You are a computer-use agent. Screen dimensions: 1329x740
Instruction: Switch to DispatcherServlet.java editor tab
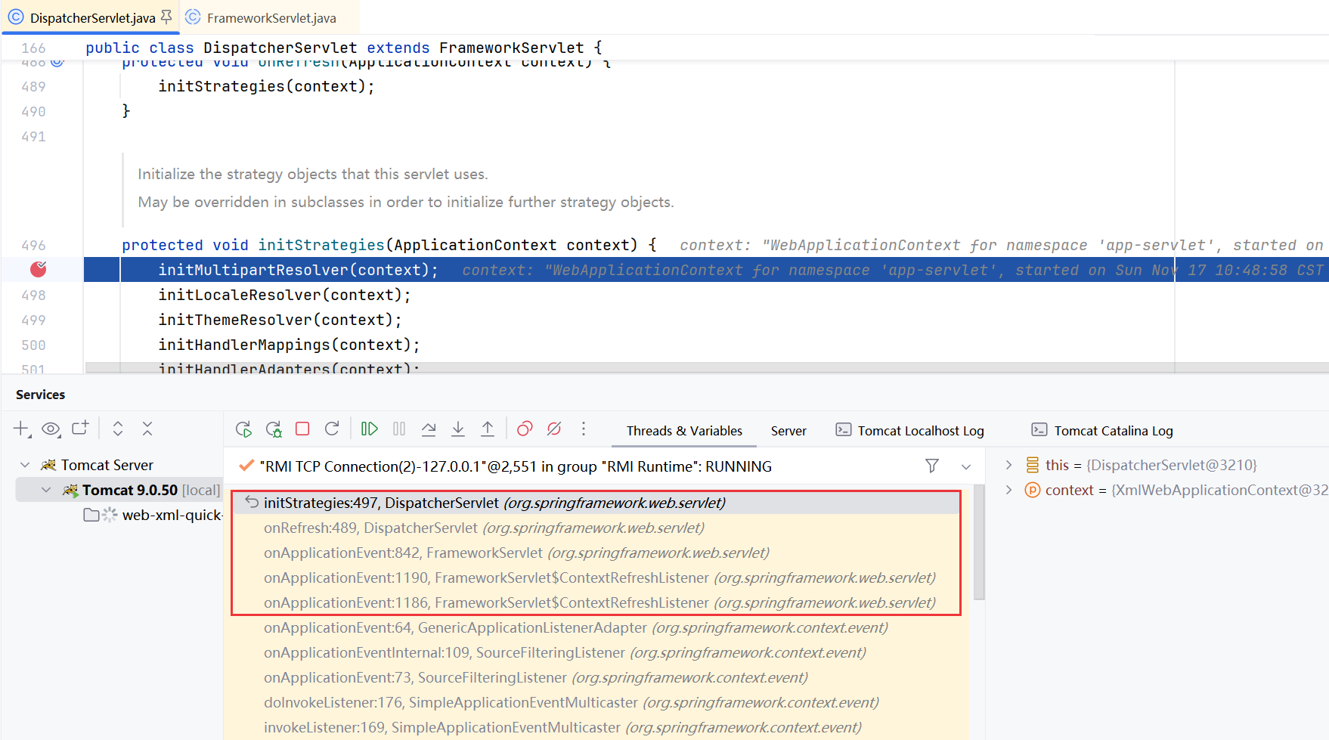(92, 17)
